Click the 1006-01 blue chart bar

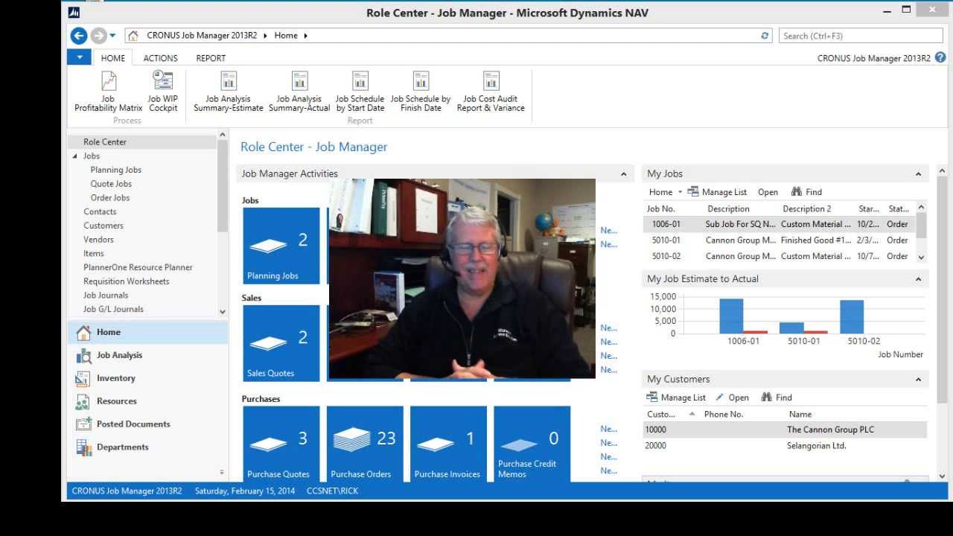(731, 316)
